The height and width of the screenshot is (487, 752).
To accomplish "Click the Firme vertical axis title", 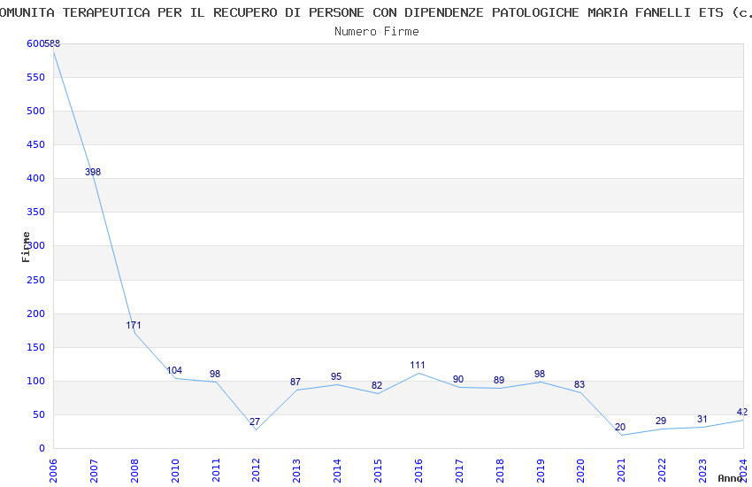I will [x=26, y=247].
